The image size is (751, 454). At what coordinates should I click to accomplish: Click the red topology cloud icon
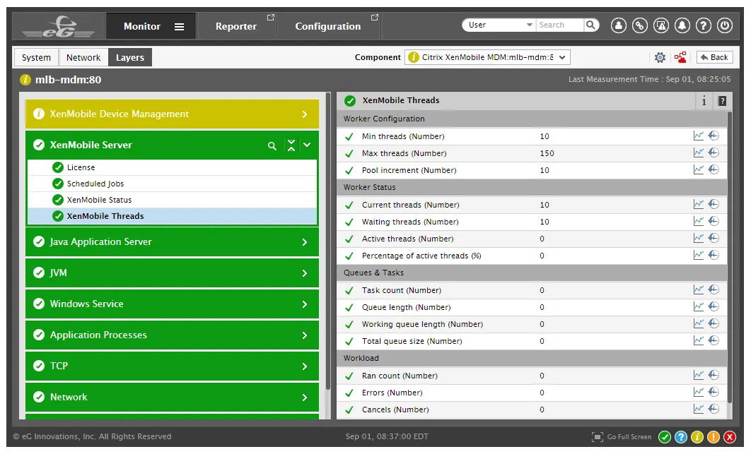pyautogui.click(x=680, y=57)
